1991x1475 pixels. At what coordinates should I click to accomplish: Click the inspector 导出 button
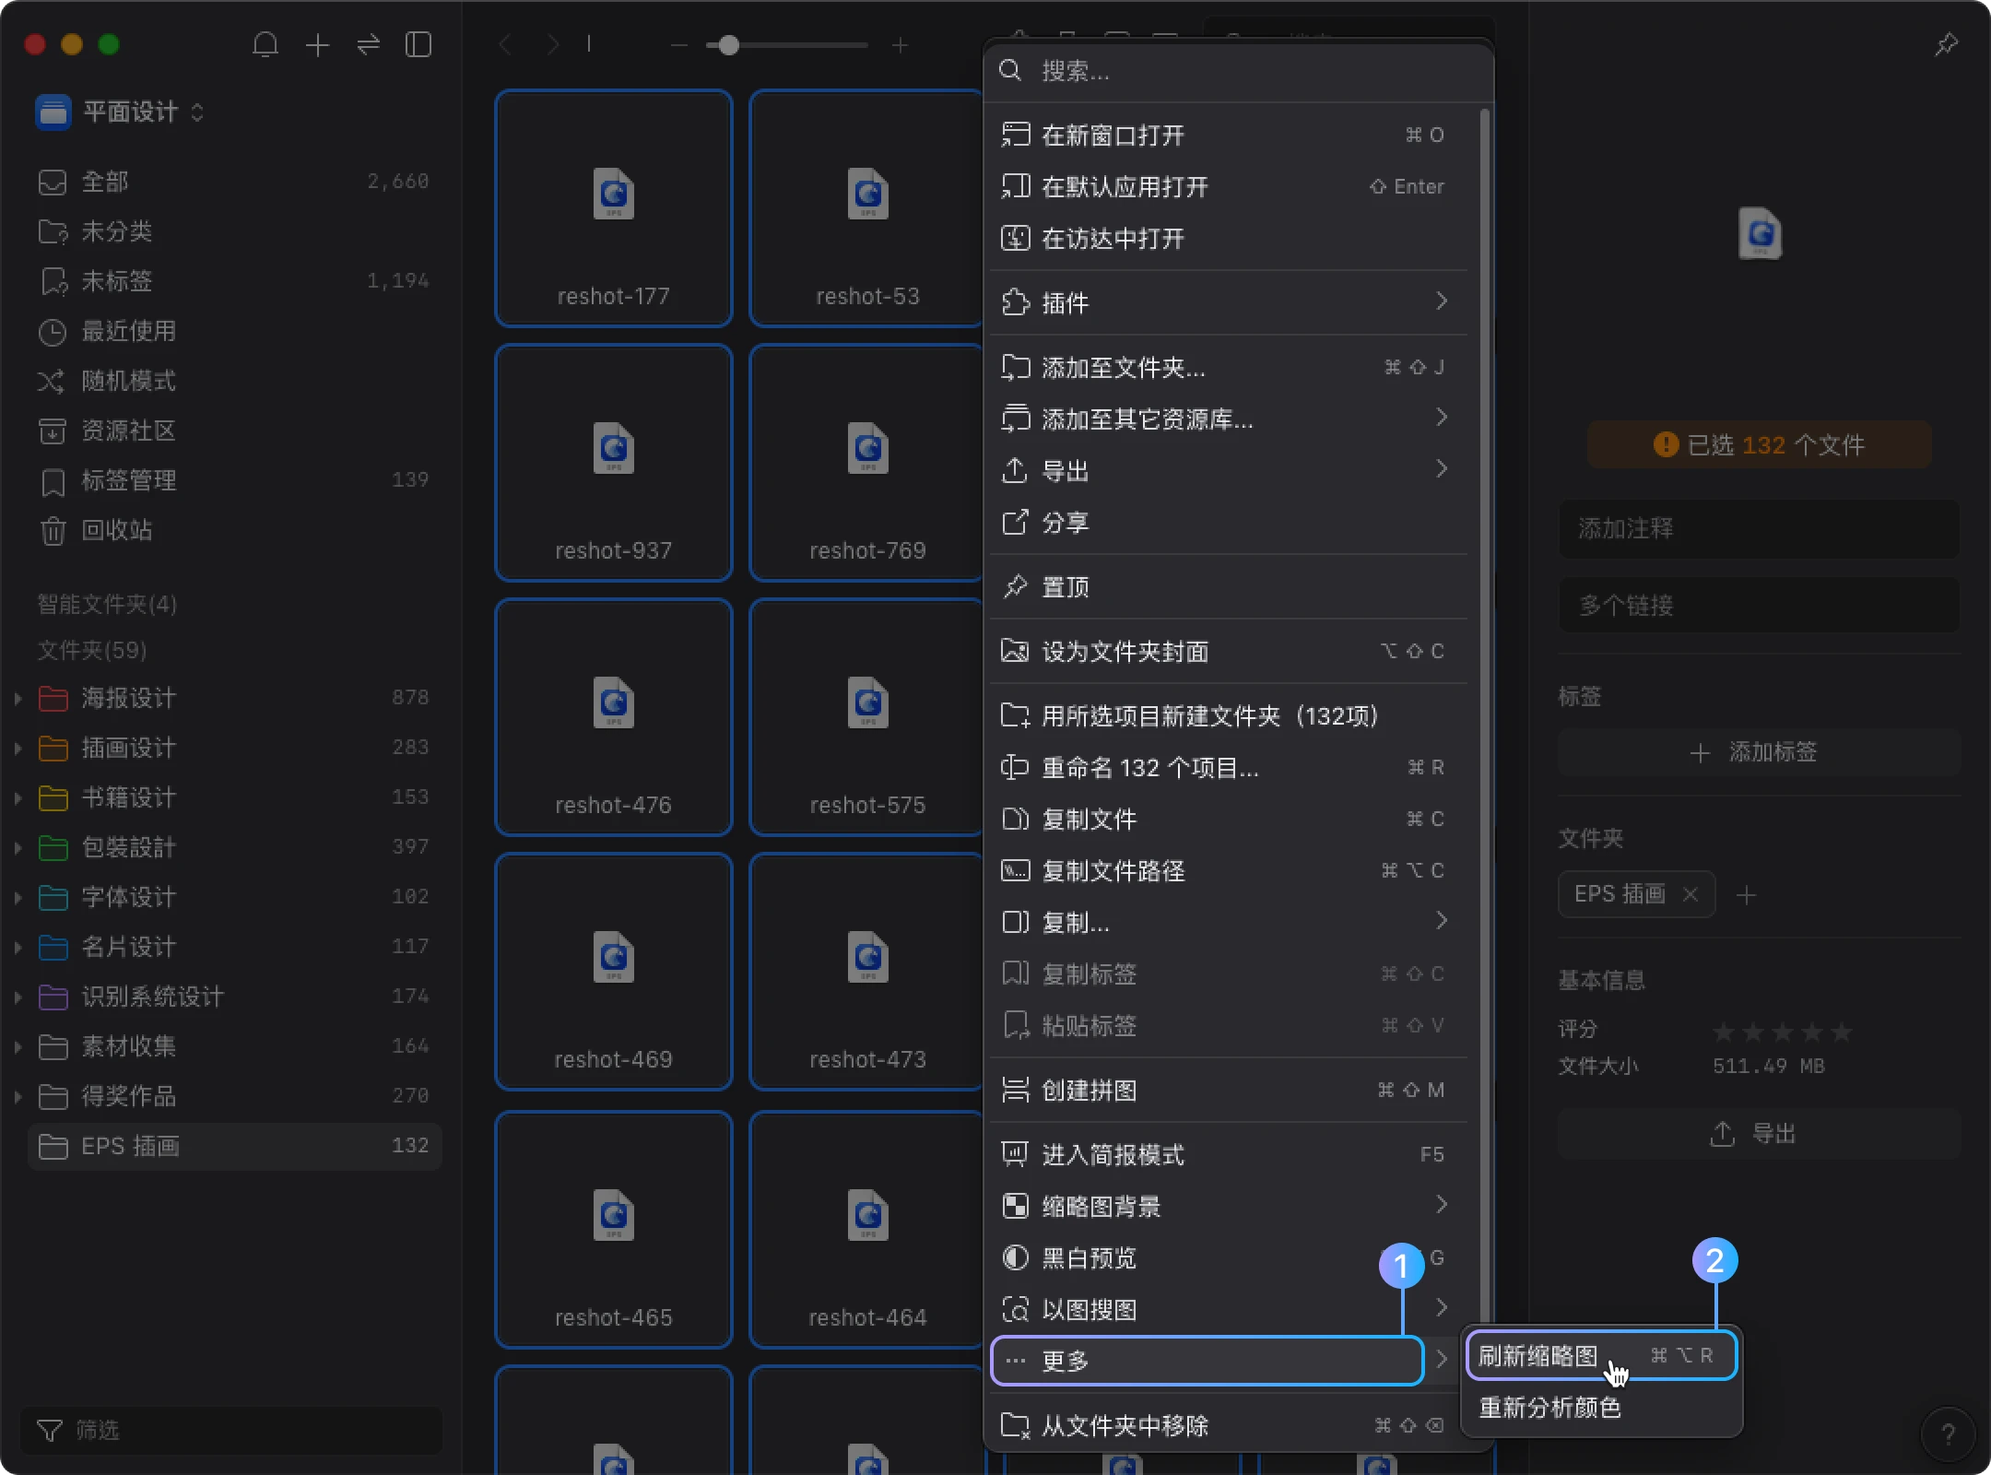click(x=1759, y=1135)
